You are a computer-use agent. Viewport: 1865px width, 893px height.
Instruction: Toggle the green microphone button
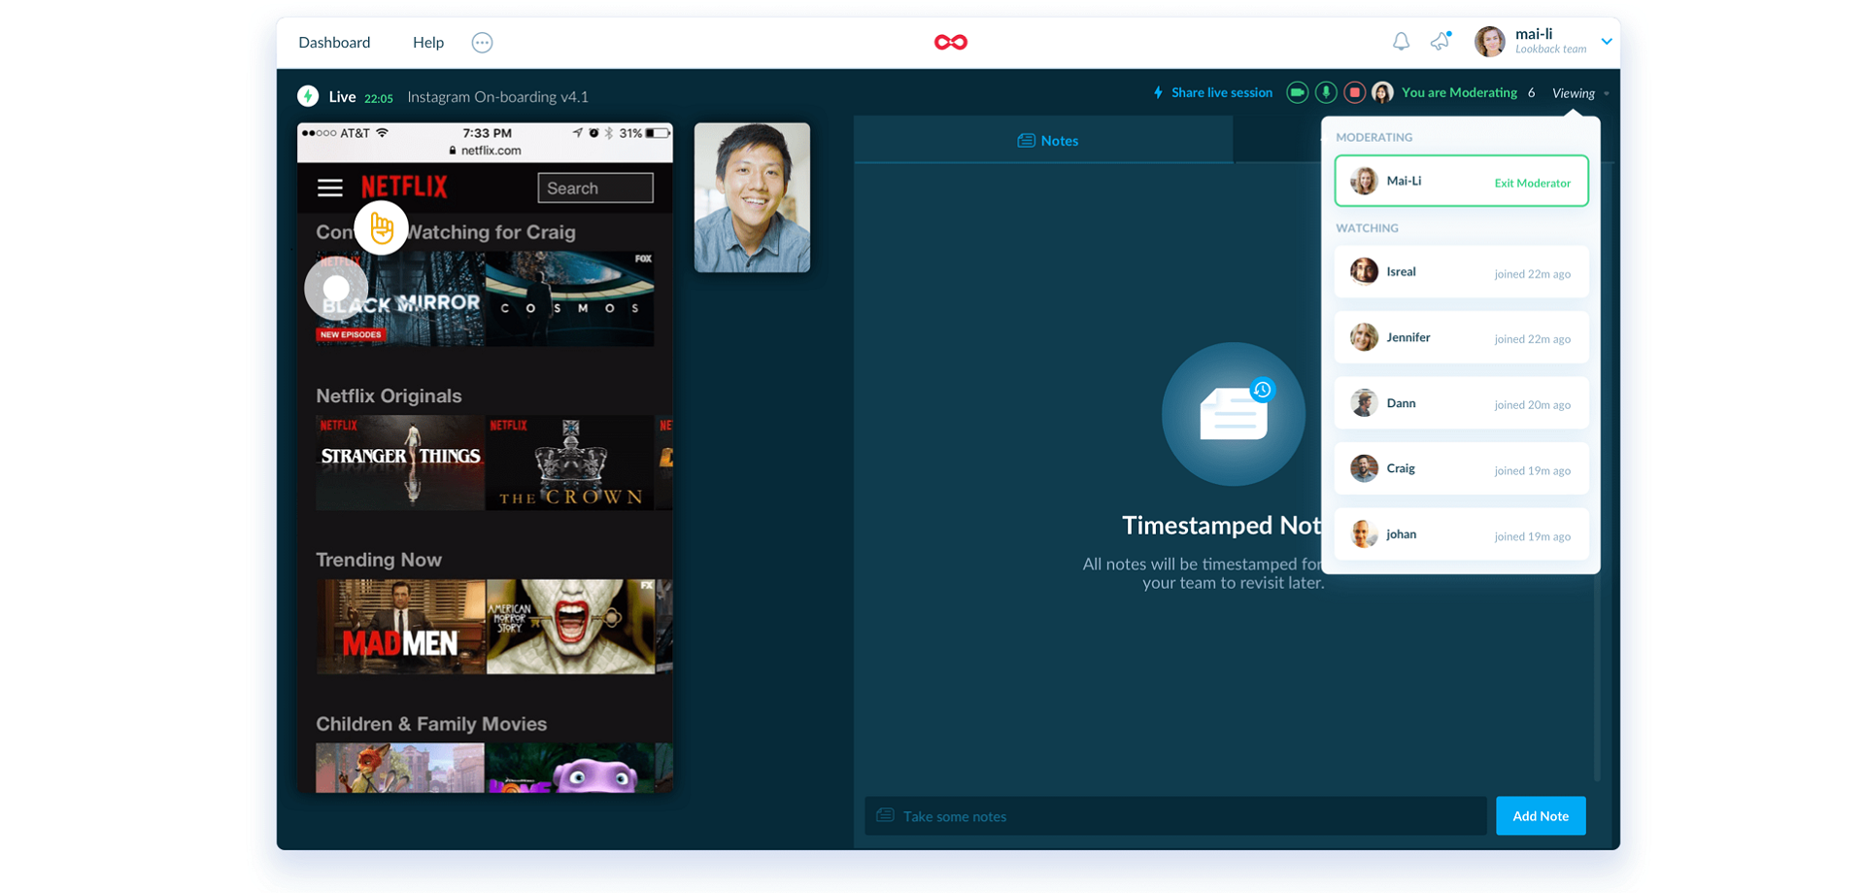(1326, 92)
